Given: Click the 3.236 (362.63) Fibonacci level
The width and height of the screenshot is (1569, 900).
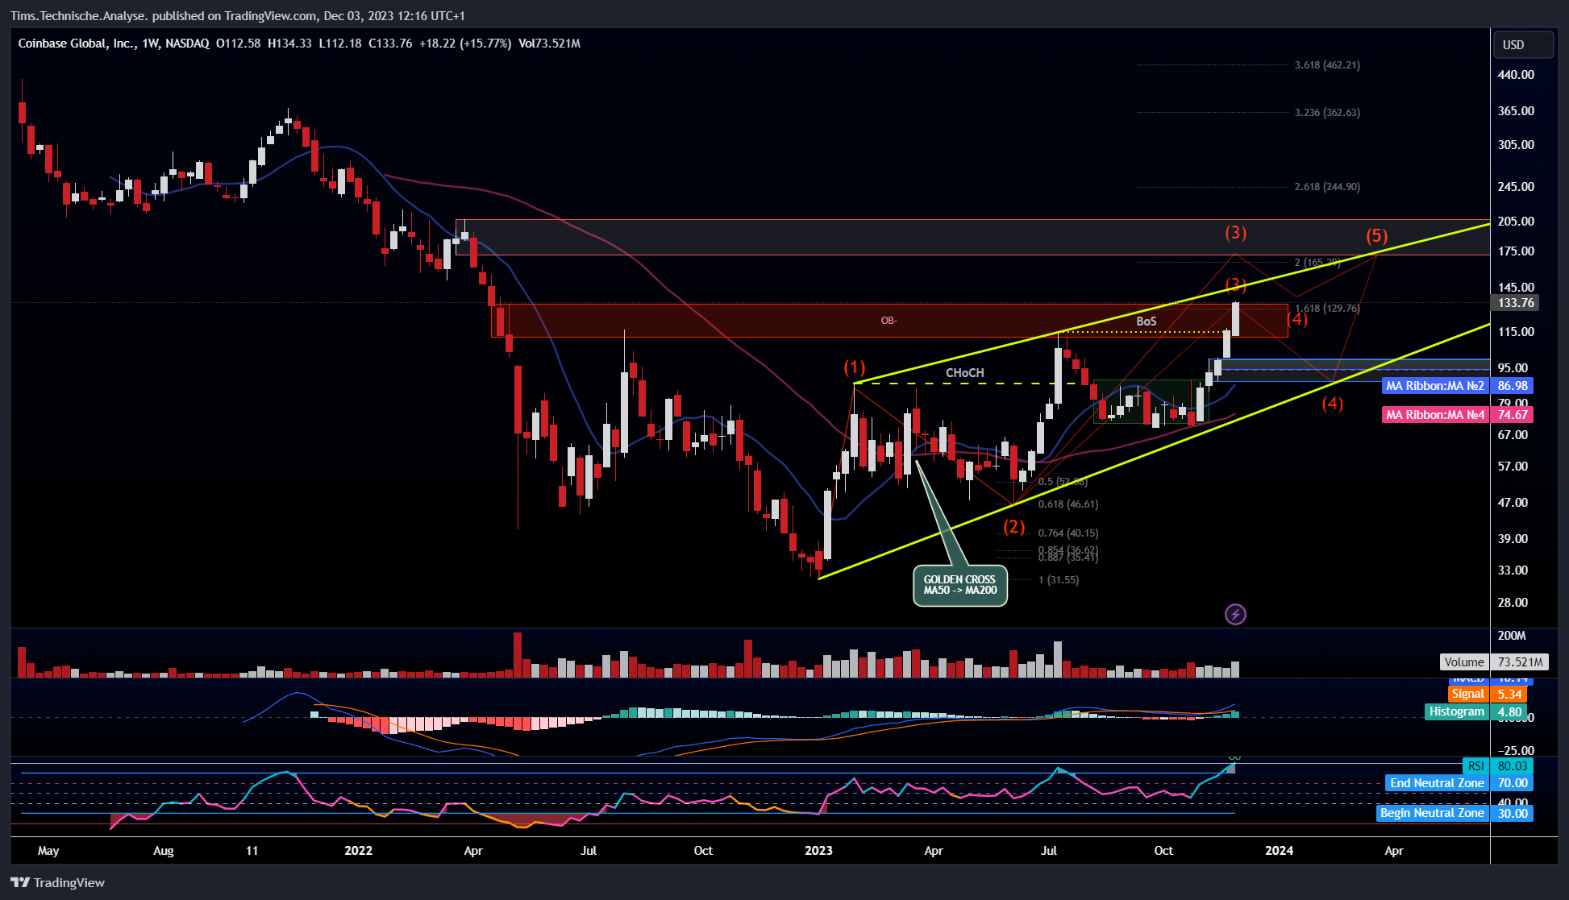Looking at the screenshot, I should click(1327, 113).
